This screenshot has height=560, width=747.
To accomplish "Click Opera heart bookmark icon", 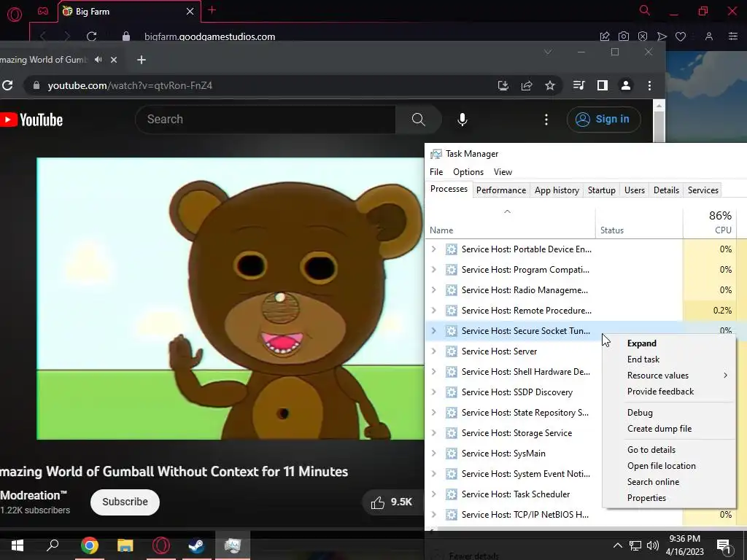I will (681, 36).
